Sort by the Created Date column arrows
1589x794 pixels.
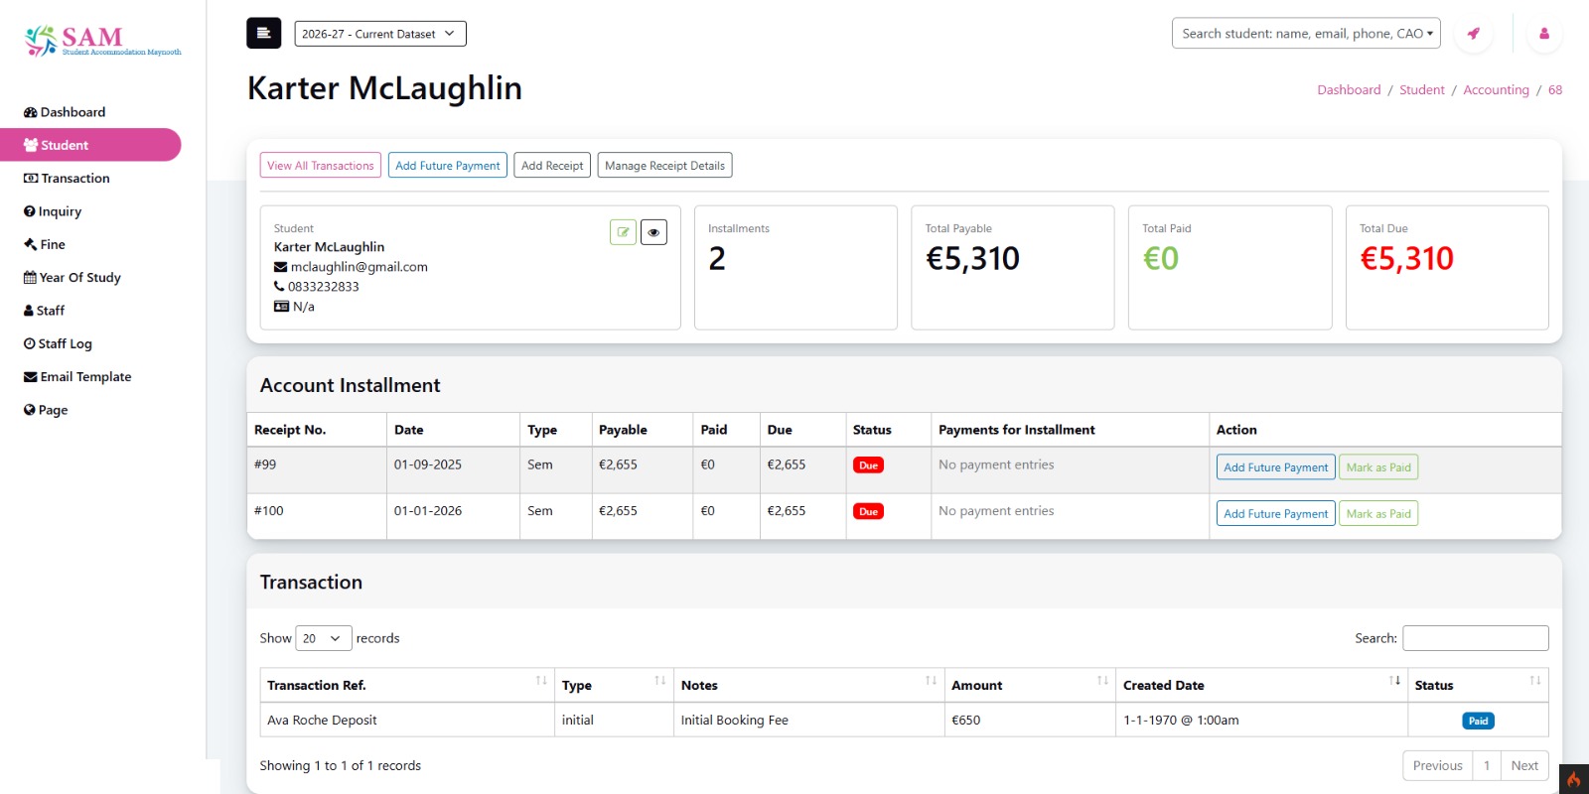click(x=1394, y=681)
